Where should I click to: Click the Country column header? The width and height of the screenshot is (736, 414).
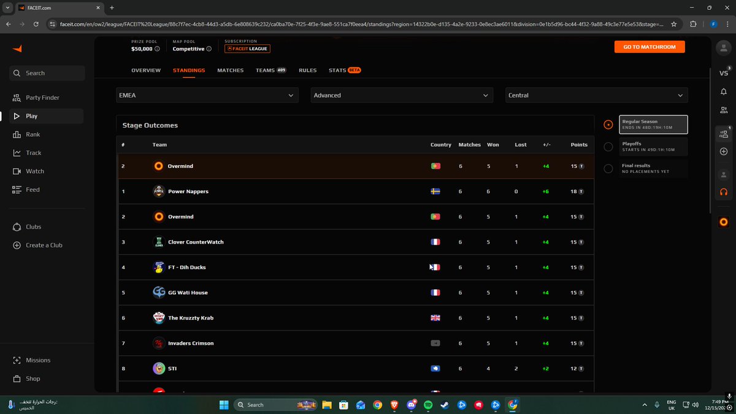coord(441,145)
